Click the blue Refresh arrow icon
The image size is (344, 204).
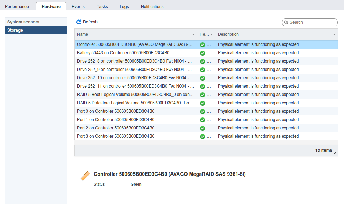click(78, 22)
